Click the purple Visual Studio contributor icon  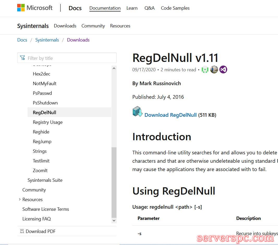[x=223, y=70]
